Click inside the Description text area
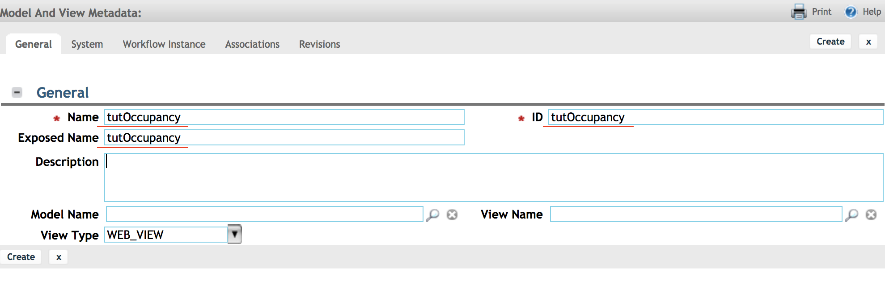 coord(494,177)
